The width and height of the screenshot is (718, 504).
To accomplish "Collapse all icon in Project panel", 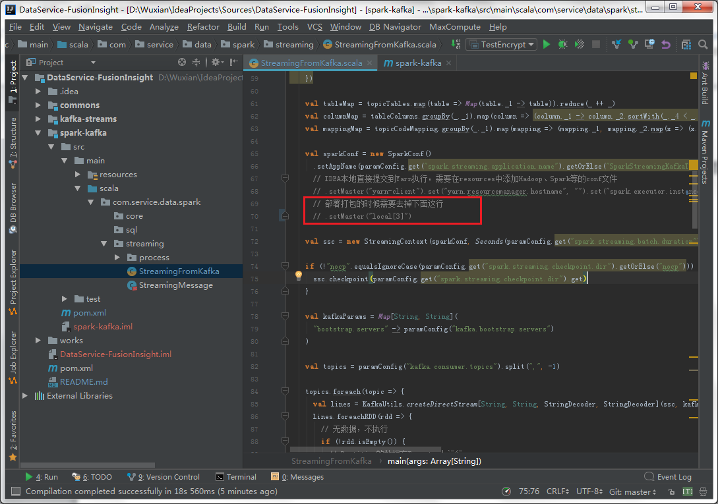I will tap(196, 62).
